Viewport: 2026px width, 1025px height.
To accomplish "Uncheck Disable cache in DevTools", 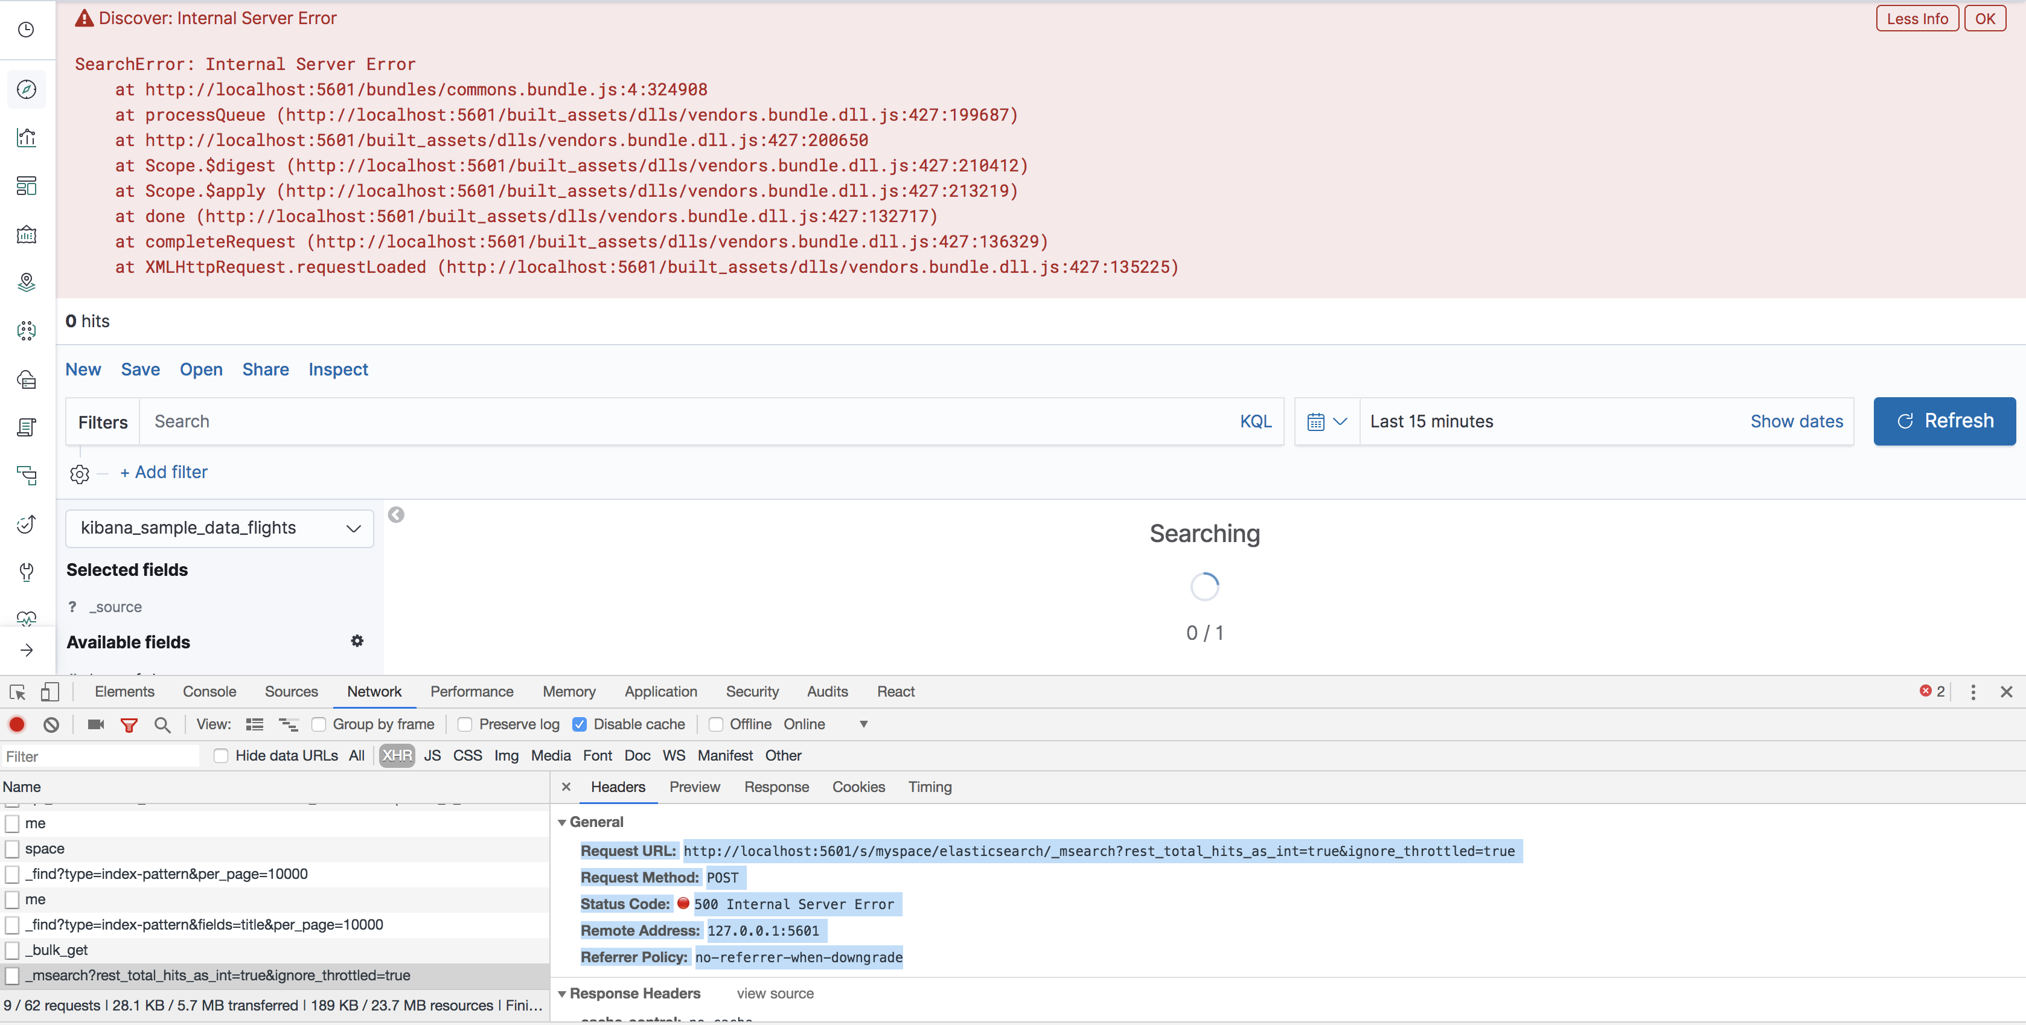I will tap(580, 724).
